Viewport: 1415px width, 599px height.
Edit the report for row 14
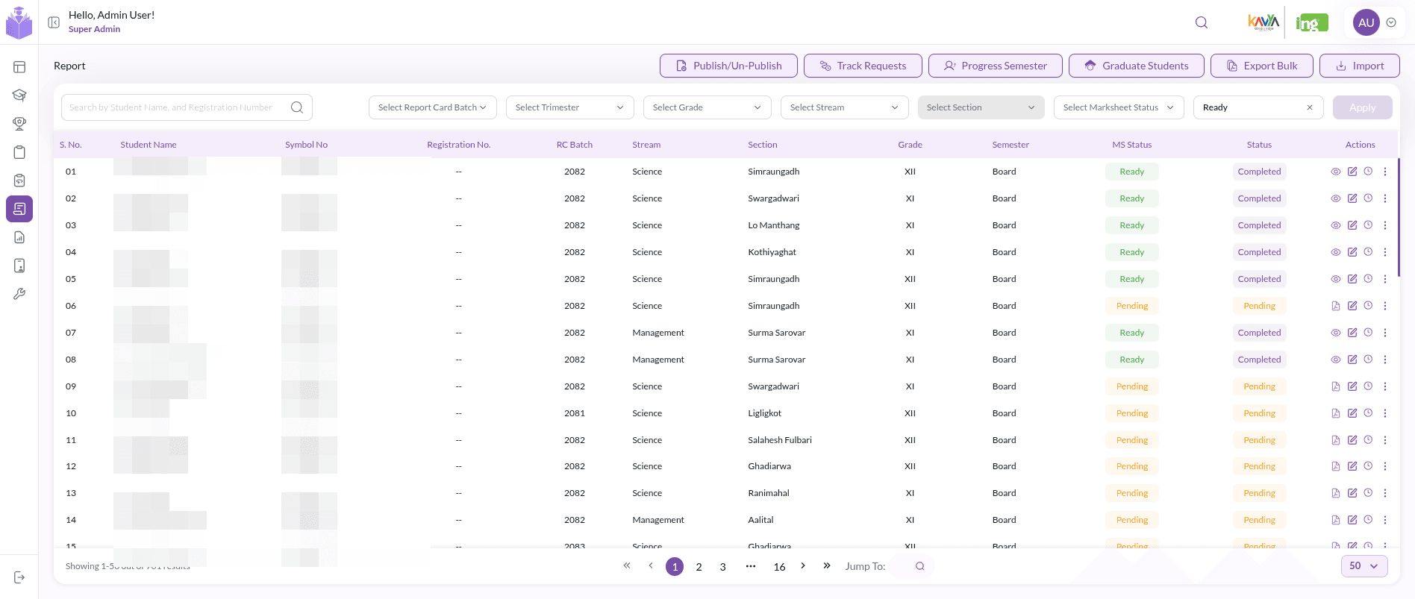click(x=1352, y=520)
